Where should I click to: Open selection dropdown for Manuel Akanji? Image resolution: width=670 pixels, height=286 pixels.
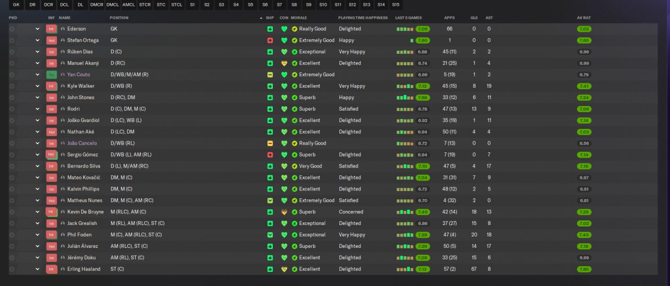coord(37,63)
